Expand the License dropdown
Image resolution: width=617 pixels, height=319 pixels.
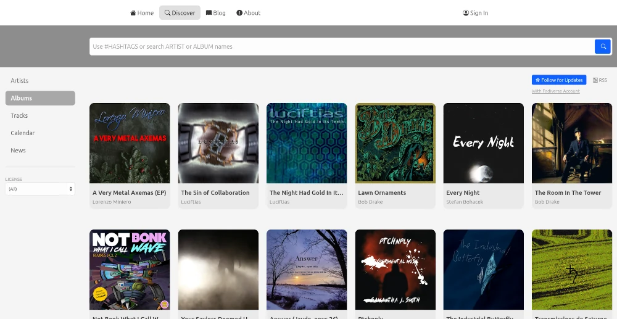40,189
